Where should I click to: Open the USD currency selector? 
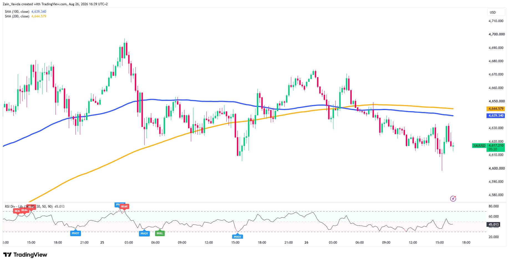pyautogui.click(x=496, y=12)
